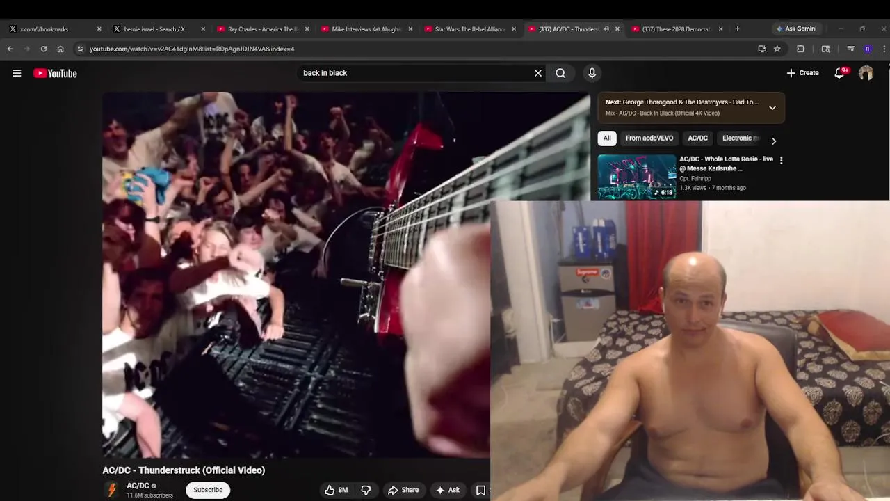The image size is (890, 501).
Task: Open Chrome three-dot menu
Action: (884, 49)
